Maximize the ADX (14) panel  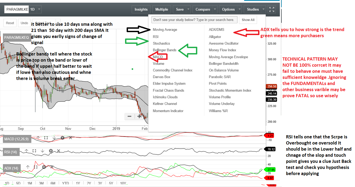coord(36,167)
